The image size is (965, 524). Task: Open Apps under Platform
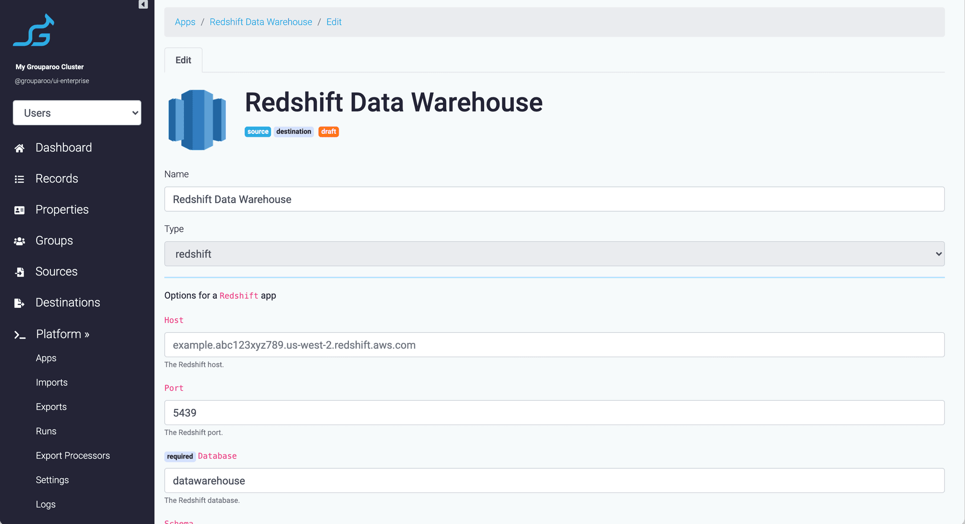[x=46, y=358]
